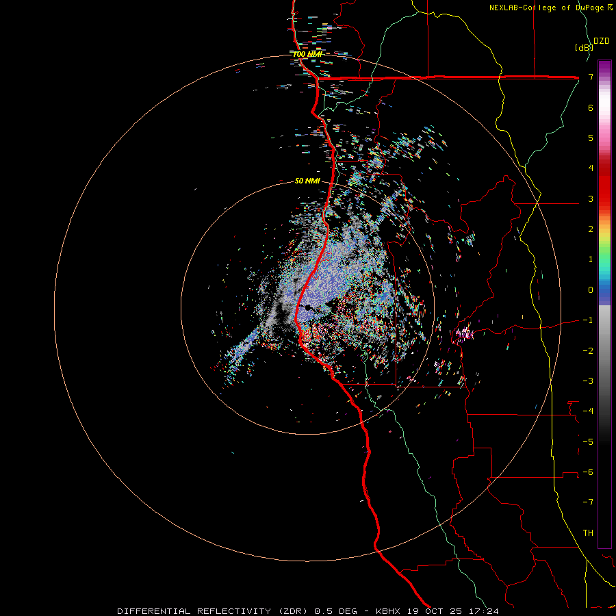Image resolution: width=616 pixels, height=616 pixels.
Task: Select the 7 value on color scale
Action: tap(591, 77)
